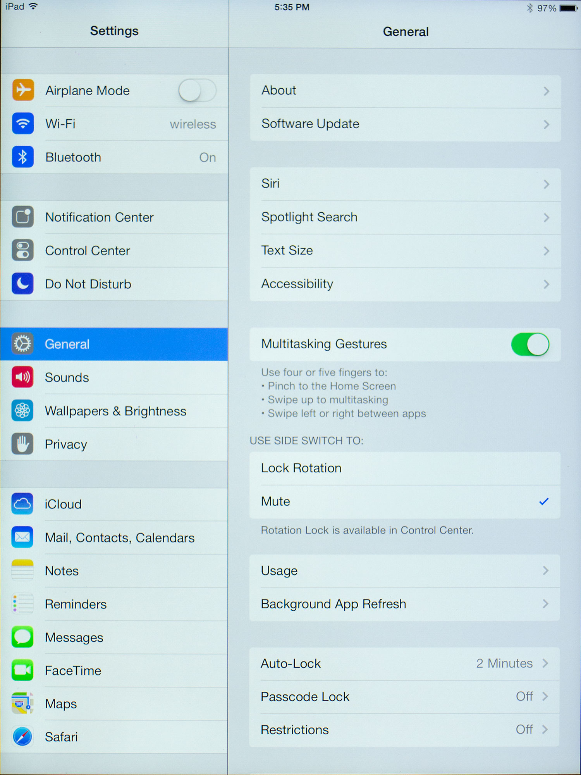This screenshot has height=775, width=581.
Task: Open Wallpapers & Brightness label
Action: pyautogui.click(x=116, y=411)
